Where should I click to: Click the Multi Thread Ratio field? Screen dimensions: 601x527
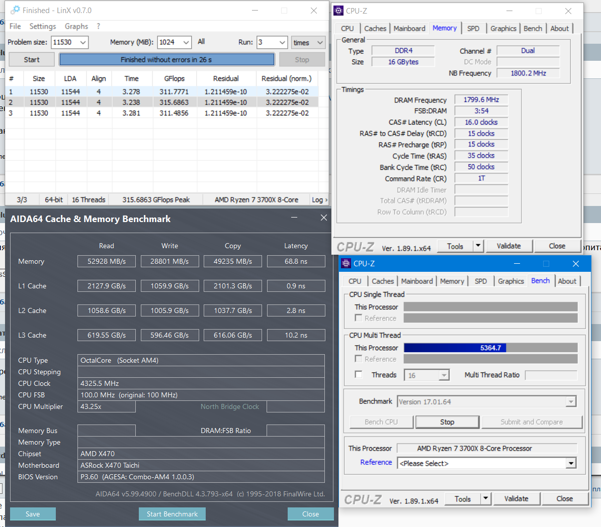click(551, 375)
